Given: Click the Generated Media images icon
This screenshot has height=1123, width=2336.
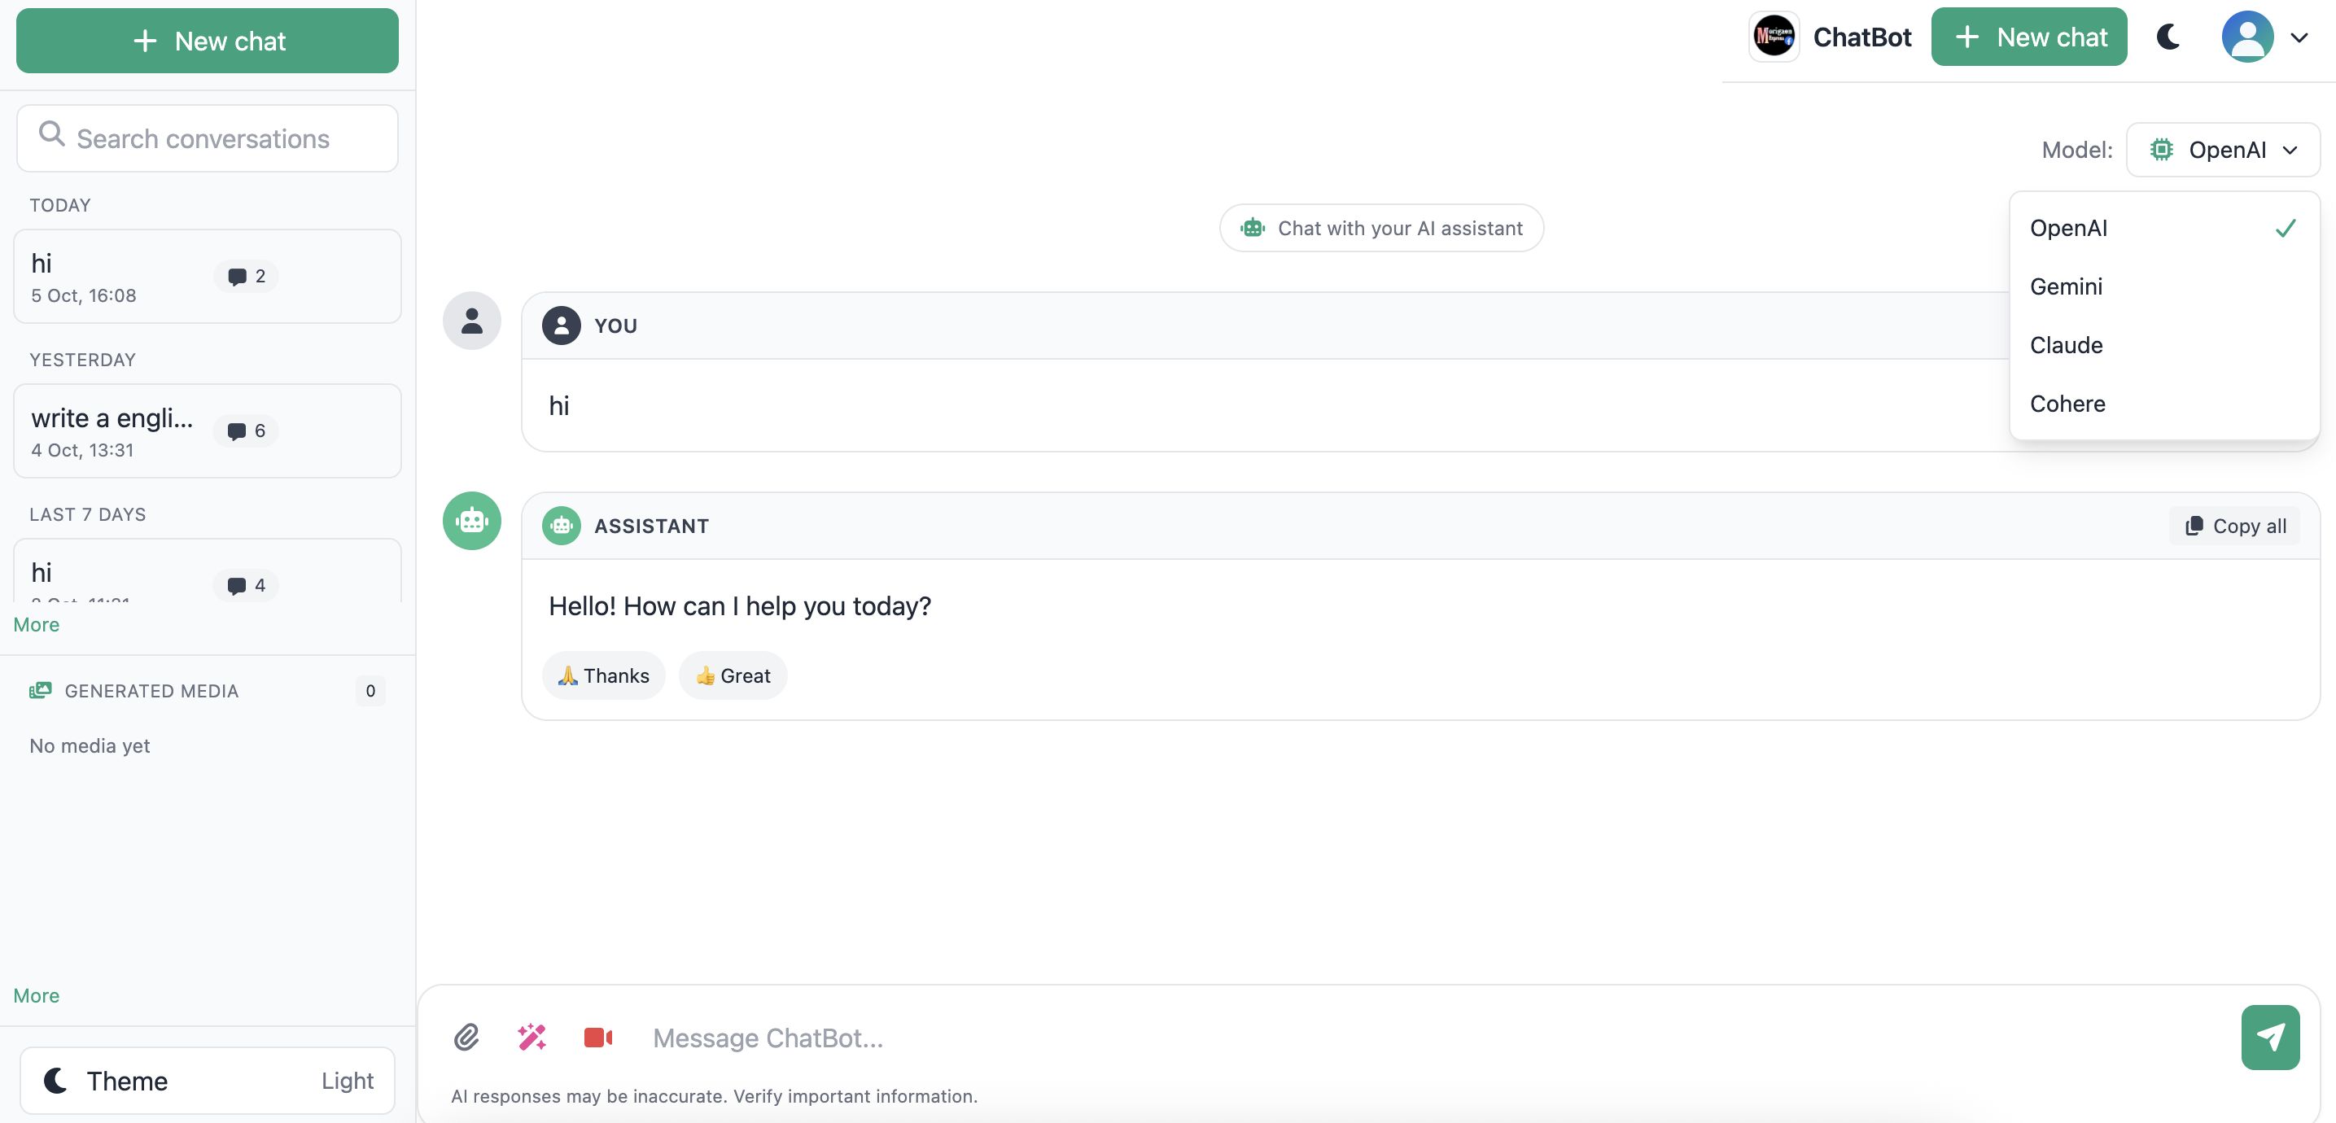Looking at the screenshot, I should [x=40, y=691].
